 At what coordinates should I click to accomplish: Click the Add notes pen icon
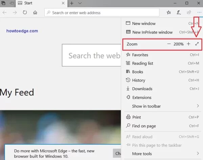click(x=179, y=13)
